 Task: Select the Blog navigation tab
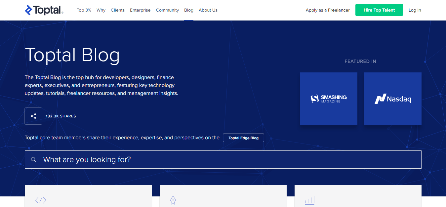pyautogui.click(x=188, y=10)
